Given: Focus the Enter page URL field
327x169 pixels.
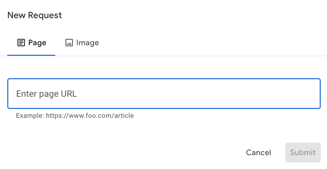Looking at the screenshot, I should pos(164,94).
